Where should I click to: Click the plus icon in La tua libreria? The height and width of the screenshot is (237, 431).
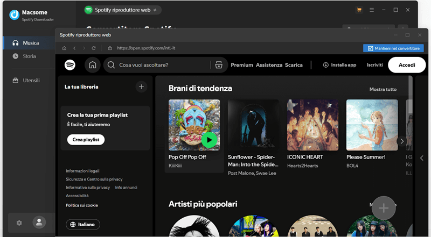141,87
